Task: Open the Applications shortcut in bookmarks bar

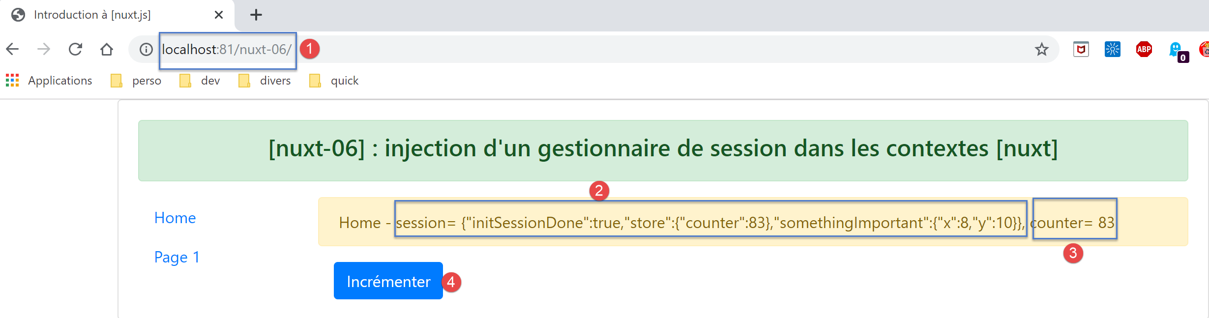Action: click(x=49, y=81)
